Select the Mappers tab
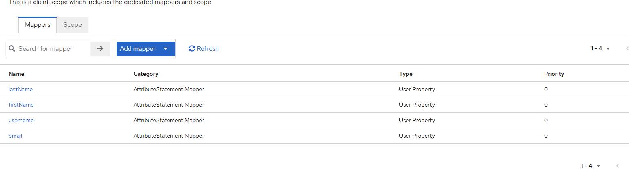 point(38,25)
